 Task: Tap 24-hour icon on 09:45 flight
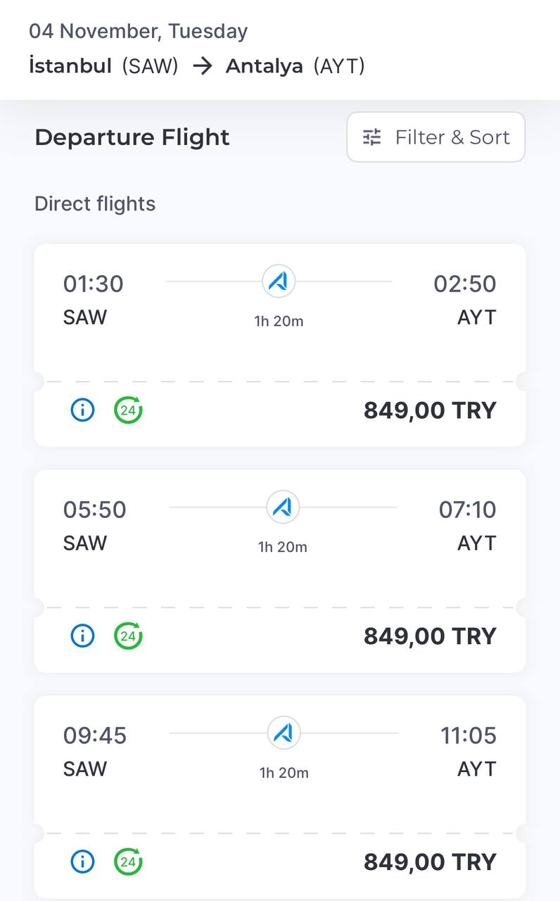pyautogui.click(x=128, y=862)
